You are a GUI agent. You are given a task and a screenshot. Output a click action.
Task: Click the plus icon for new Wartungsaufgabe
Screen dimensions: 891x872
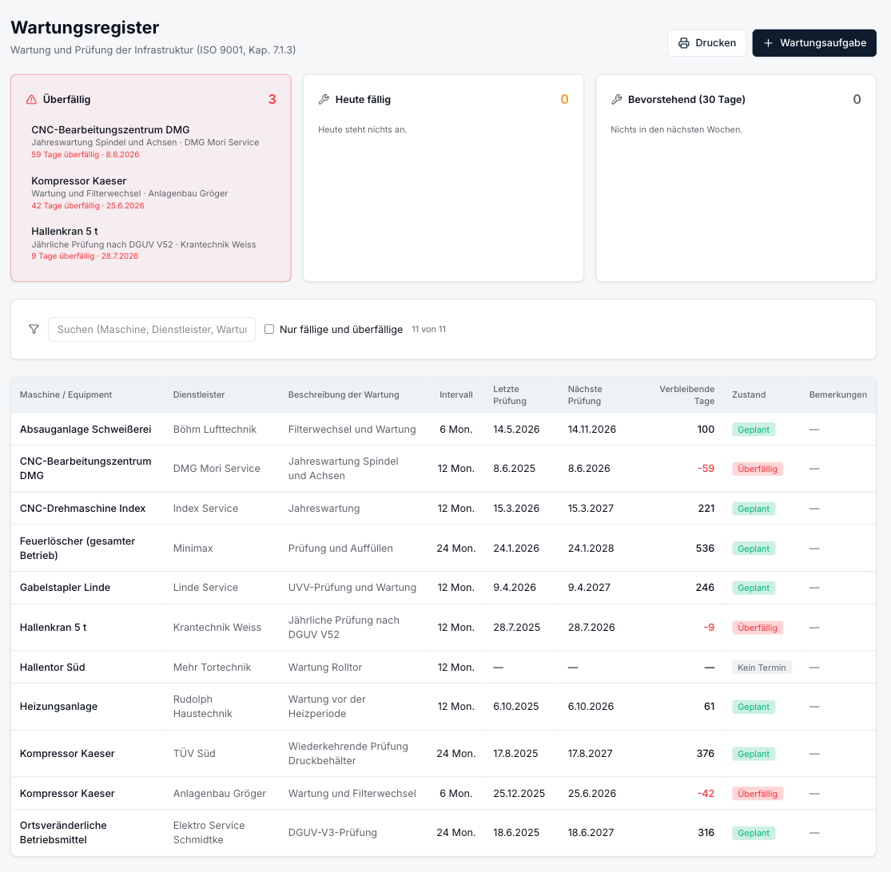point(768,43)
